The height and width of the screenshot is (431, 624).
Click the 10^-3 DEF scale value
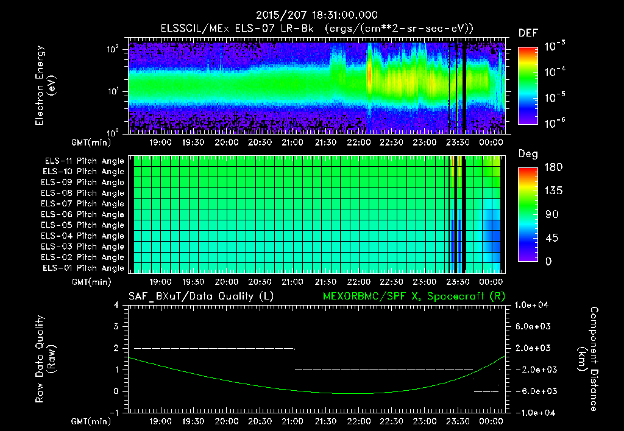pyautogui.click(x=555, y=46)
